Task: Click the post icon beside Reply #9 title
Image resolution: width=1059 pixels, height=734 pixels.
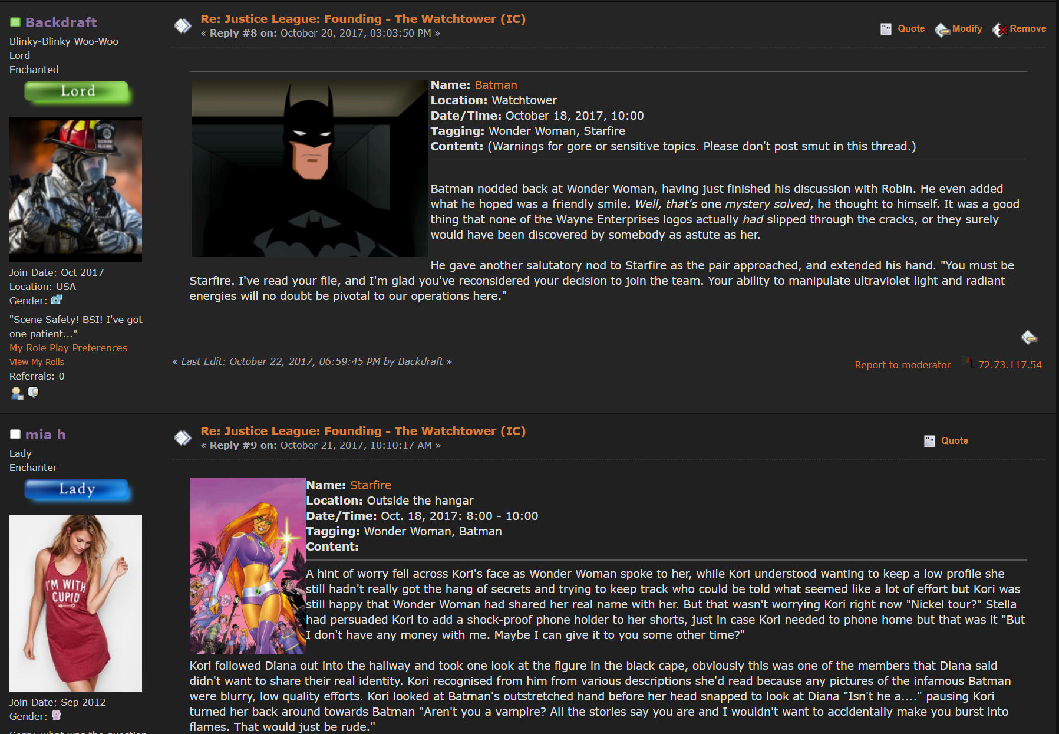Action: 183,437
